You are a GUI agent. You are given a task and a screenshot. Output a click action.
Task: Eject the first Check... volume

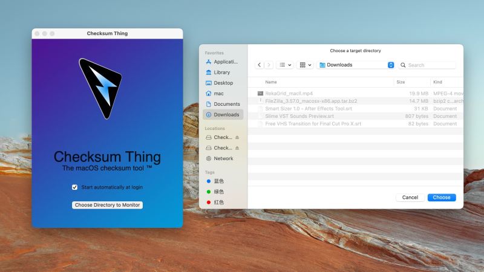pos(237,137)
